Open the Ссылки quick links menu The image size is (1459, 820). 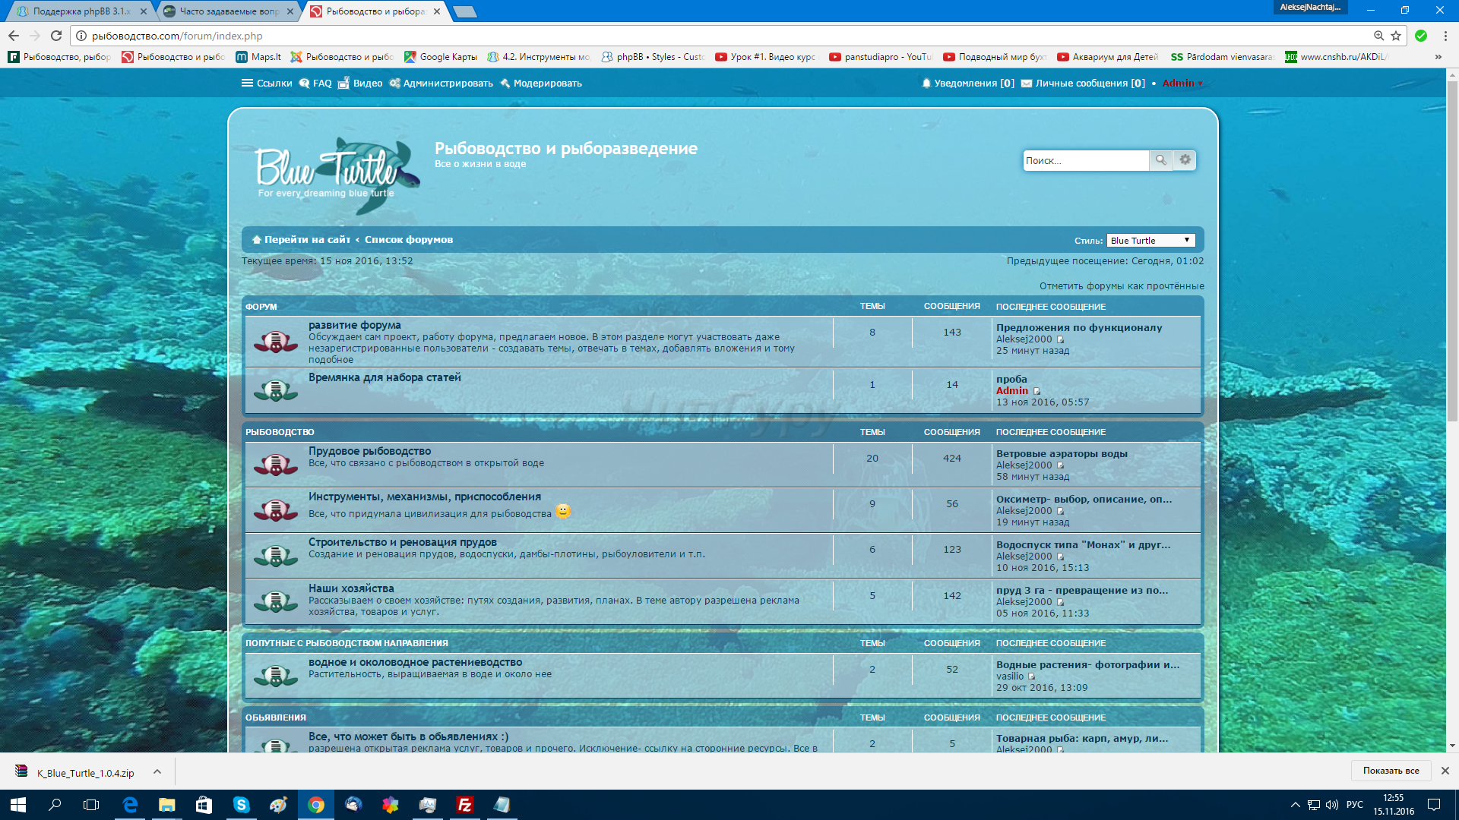click(x=267, y=84)
